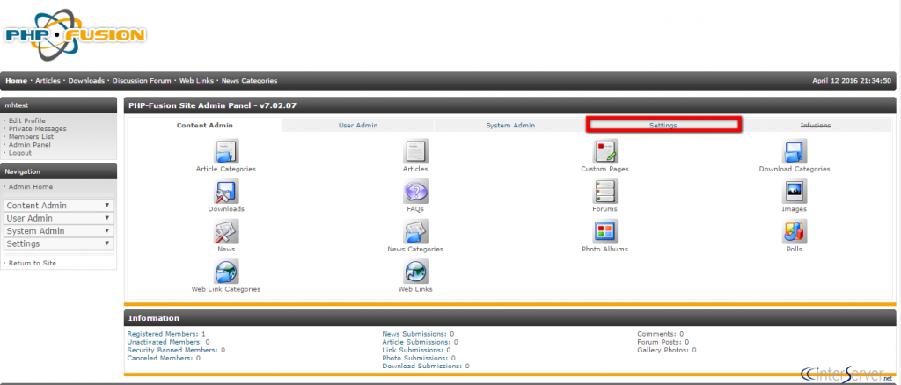The height and width of the screenshot is (385, 901).
Task: Click the April 12 2016 date text
Action: 852,81
